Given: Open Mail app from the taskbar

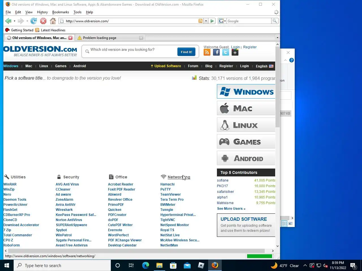Looking at the screenshot, I should click(187, 265).
